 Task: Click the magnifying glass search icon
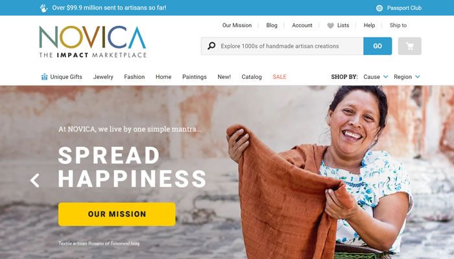point(211,46)
